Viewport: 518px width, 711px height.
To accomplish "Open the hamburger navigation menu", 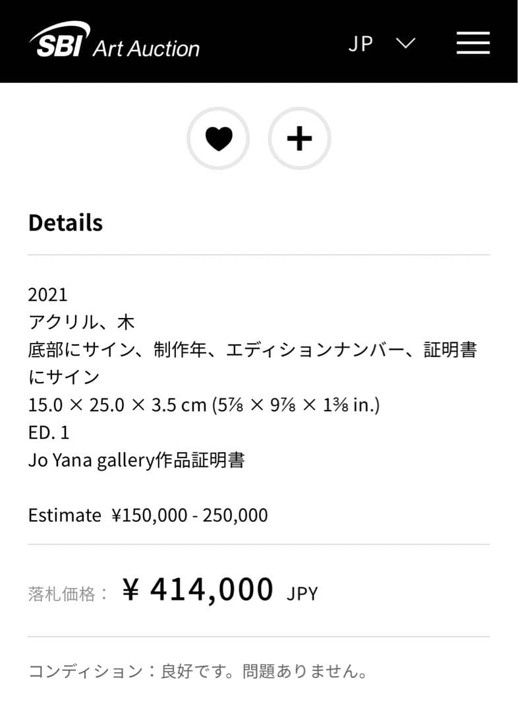I will coord(473,43).
